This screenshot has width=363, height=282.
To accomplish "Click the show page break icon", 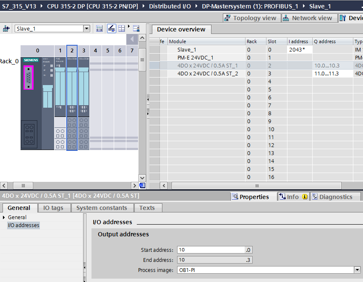I will 122,28.
